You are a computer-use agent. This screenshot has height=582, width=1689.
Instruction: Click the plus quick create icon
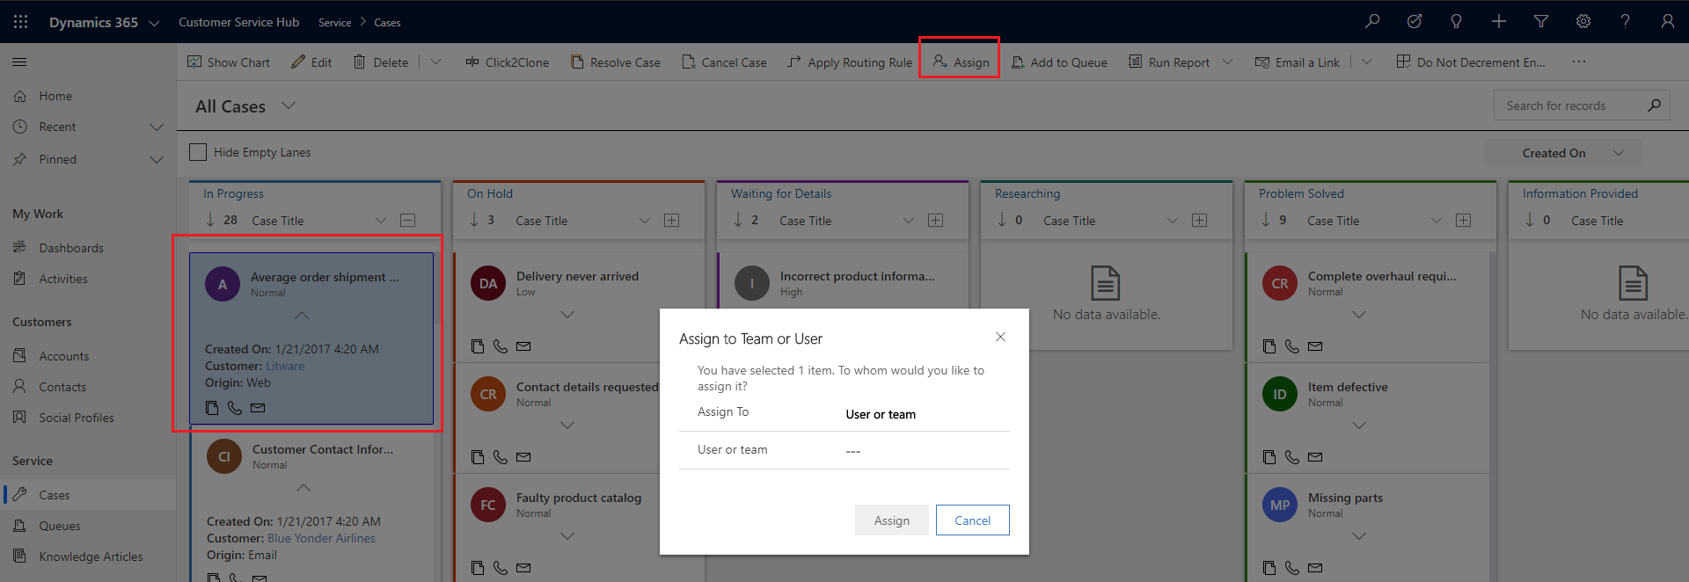[1499, 21]
